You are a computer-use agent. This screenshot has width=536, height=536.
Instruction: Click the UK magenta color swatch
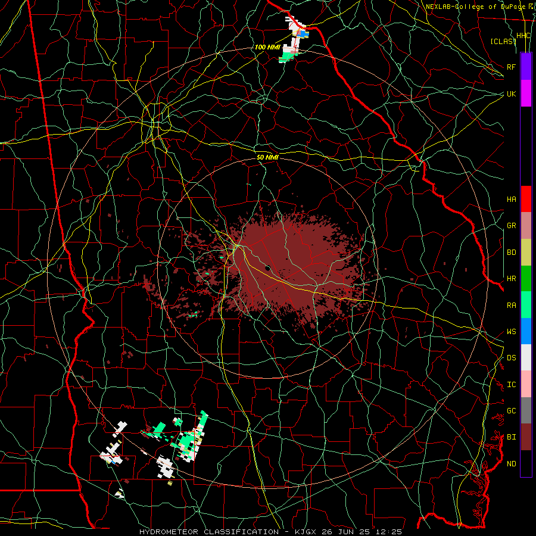tap(526, 94)
